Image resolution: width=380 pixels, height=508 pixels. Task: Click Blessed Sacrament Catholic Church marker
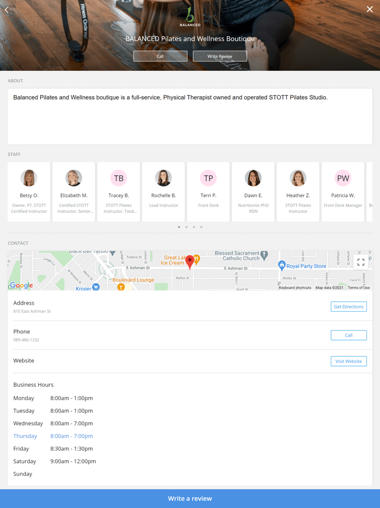tap(264, 255)
